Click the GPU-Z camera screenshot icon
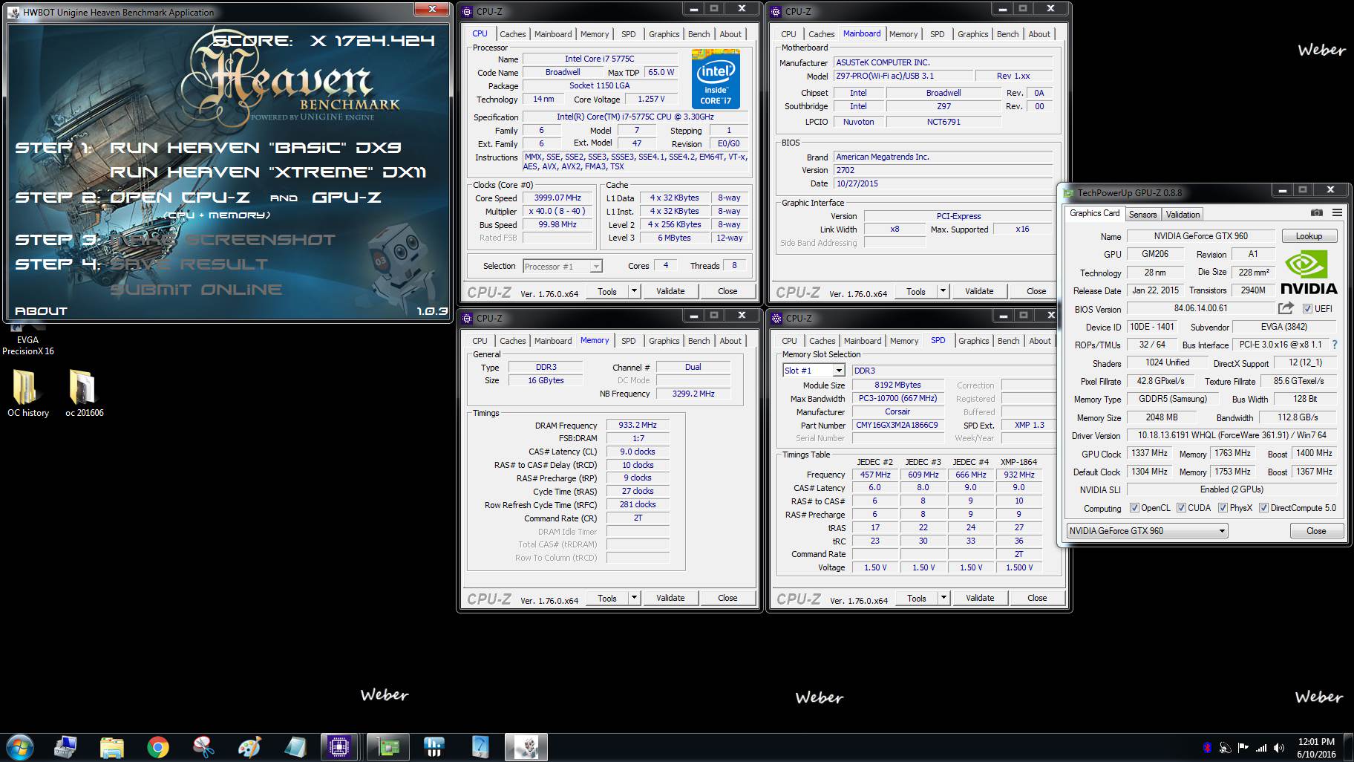Image resolution: width=1354 pixels, height=762 pixels. tap(1317, 213)
